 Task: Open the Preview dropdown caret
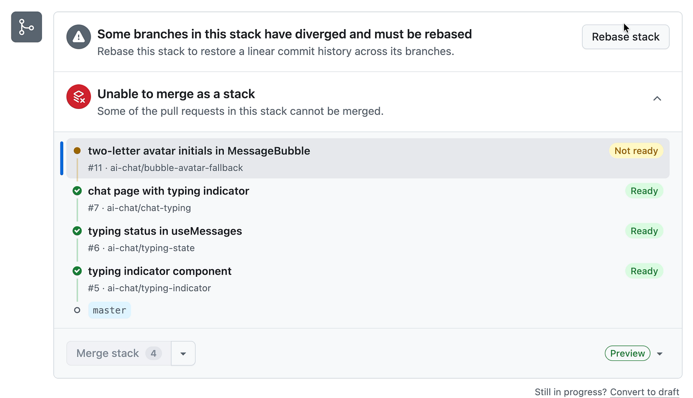[x=659, y=354]
